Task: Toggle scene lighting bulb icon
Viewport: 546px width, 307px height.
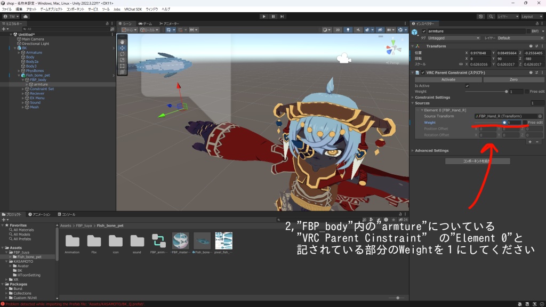Action: click(348, 30)
